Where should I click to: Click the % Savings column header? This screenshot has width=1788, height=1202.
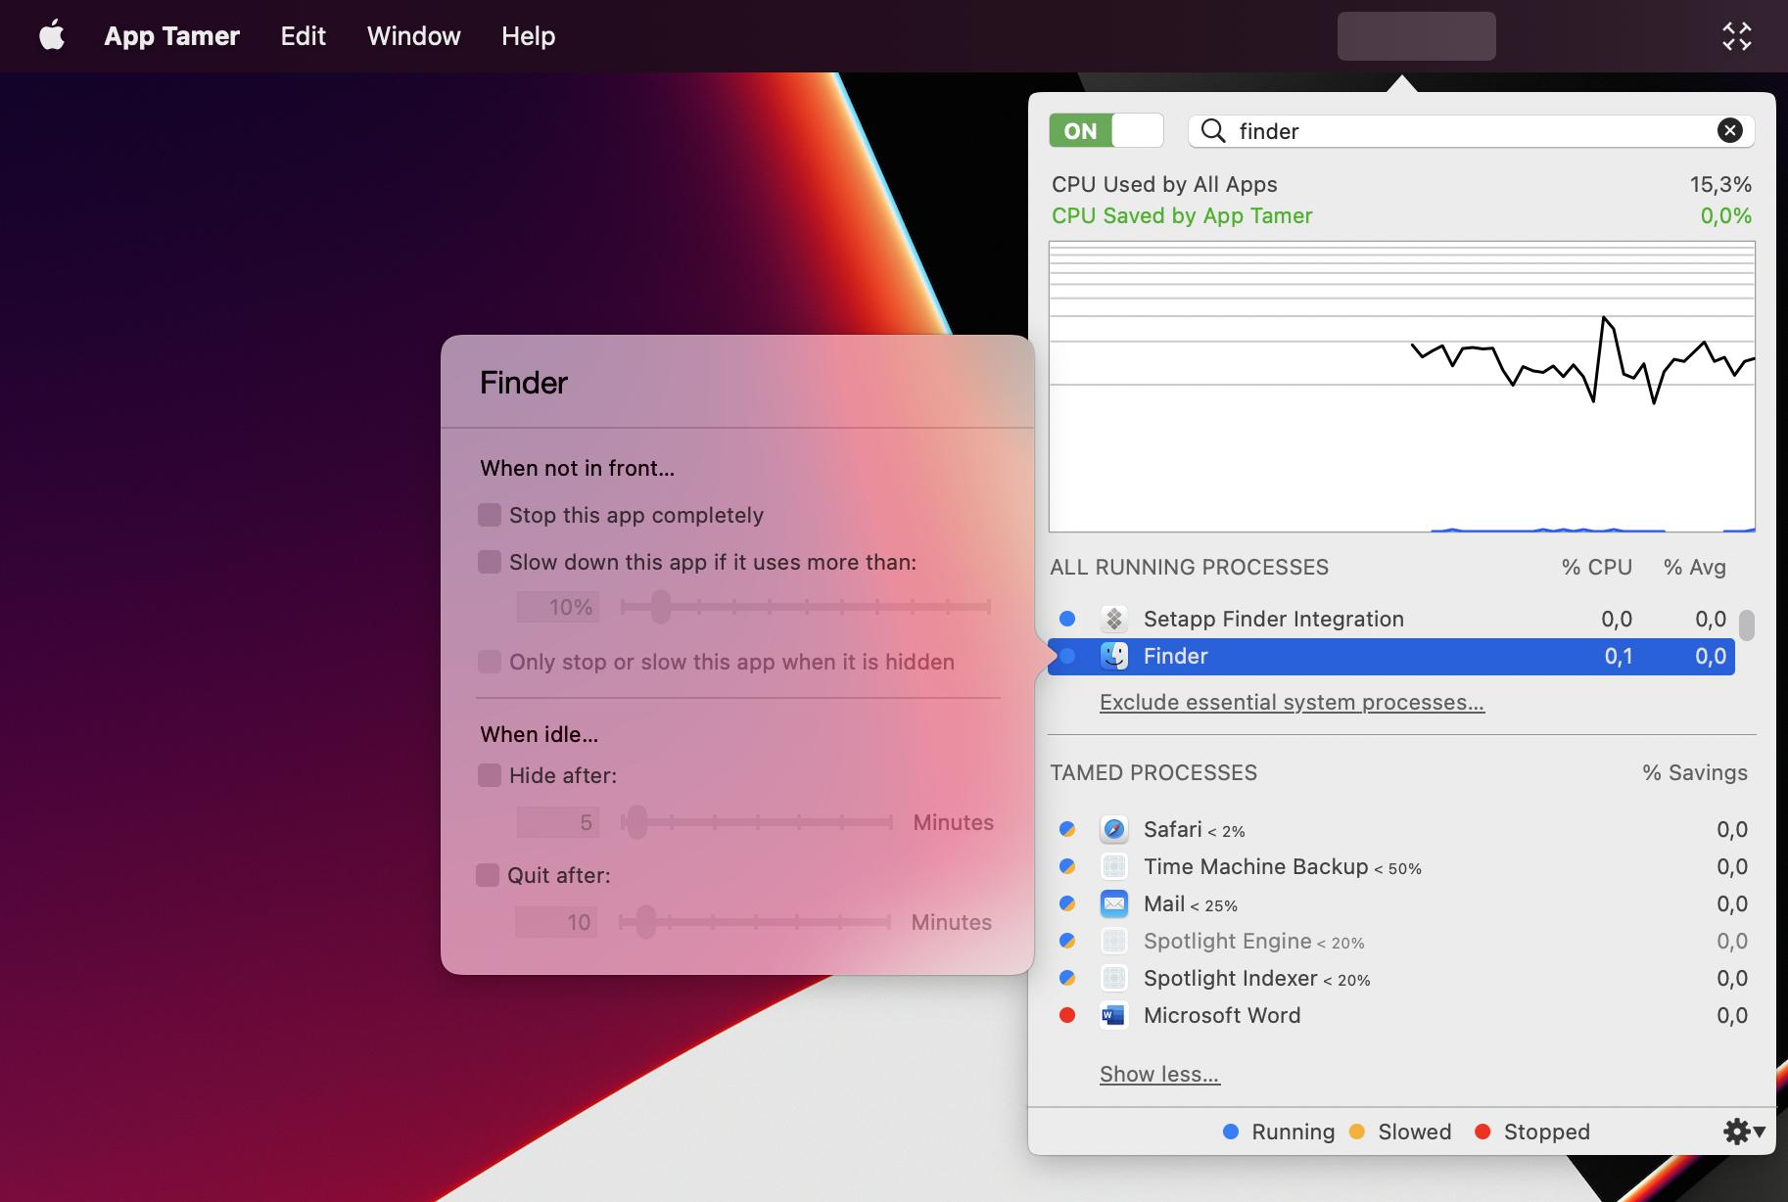(1695, 772)
